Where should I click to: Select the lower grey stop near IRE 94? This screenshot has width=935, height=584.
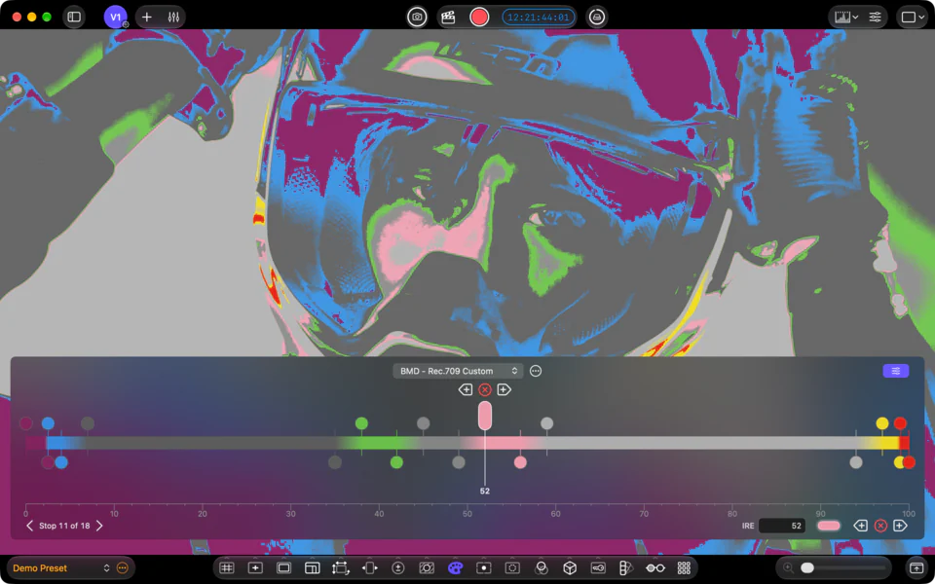(856, 462)
